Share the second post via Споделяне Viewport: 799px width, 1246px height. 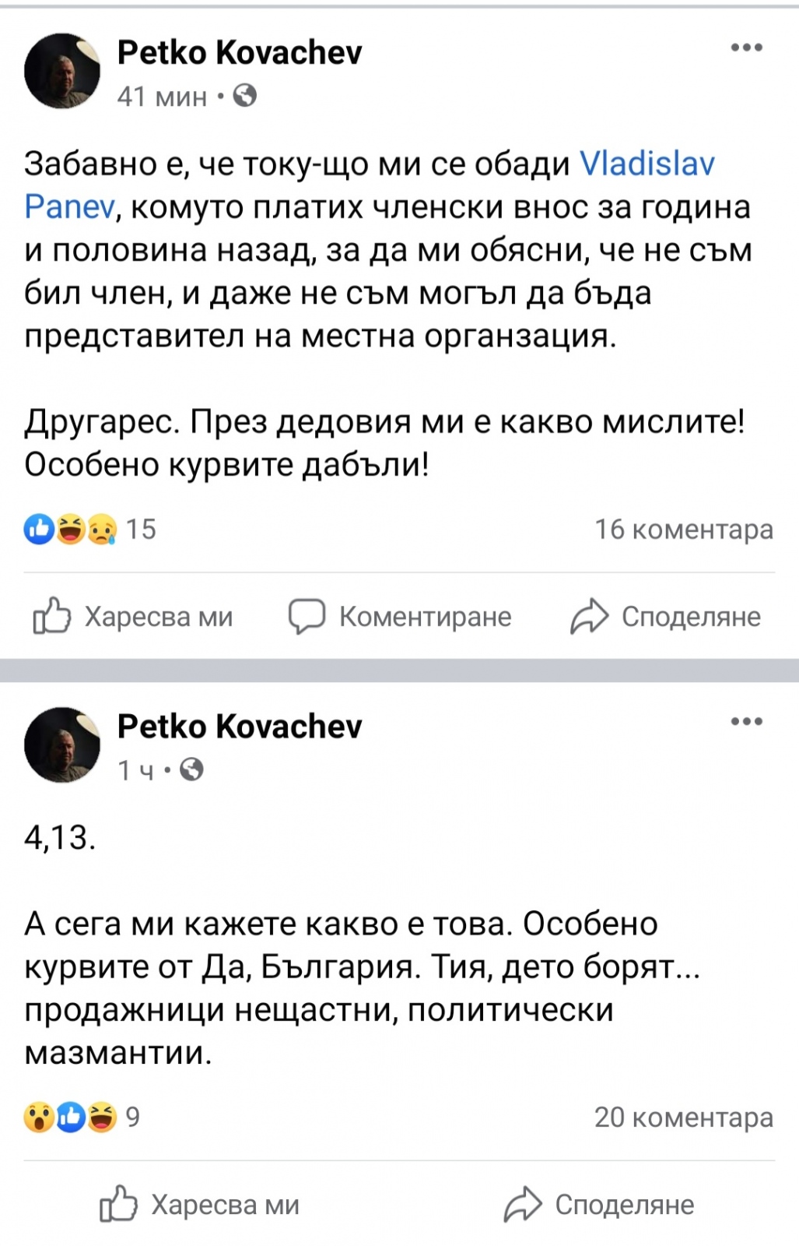pos(599,1205)
